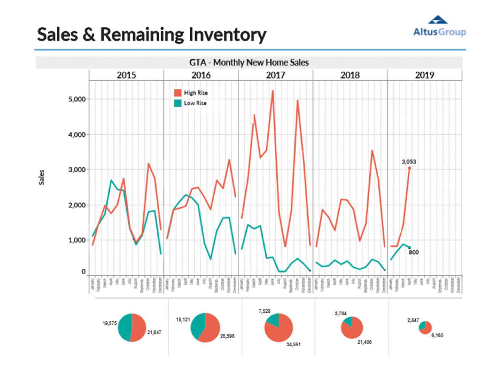Select the 2018 year column header
This screenshot has width=500, height=365.
pyautogui.click(x=350, y=75)
